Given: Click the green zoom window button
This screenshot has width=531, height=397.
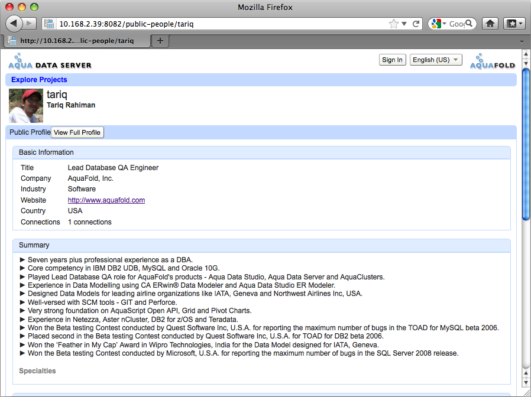Looking at the screenshot, I should pyautogui.click(x=34, y=7).
